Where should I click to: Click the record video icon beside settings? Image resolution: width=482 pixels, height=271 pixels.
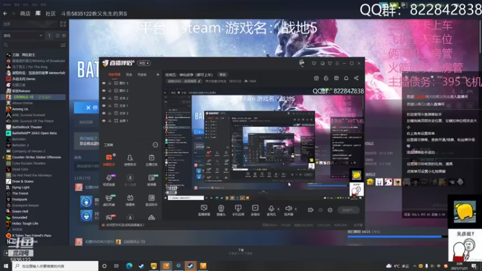(310, 210)
